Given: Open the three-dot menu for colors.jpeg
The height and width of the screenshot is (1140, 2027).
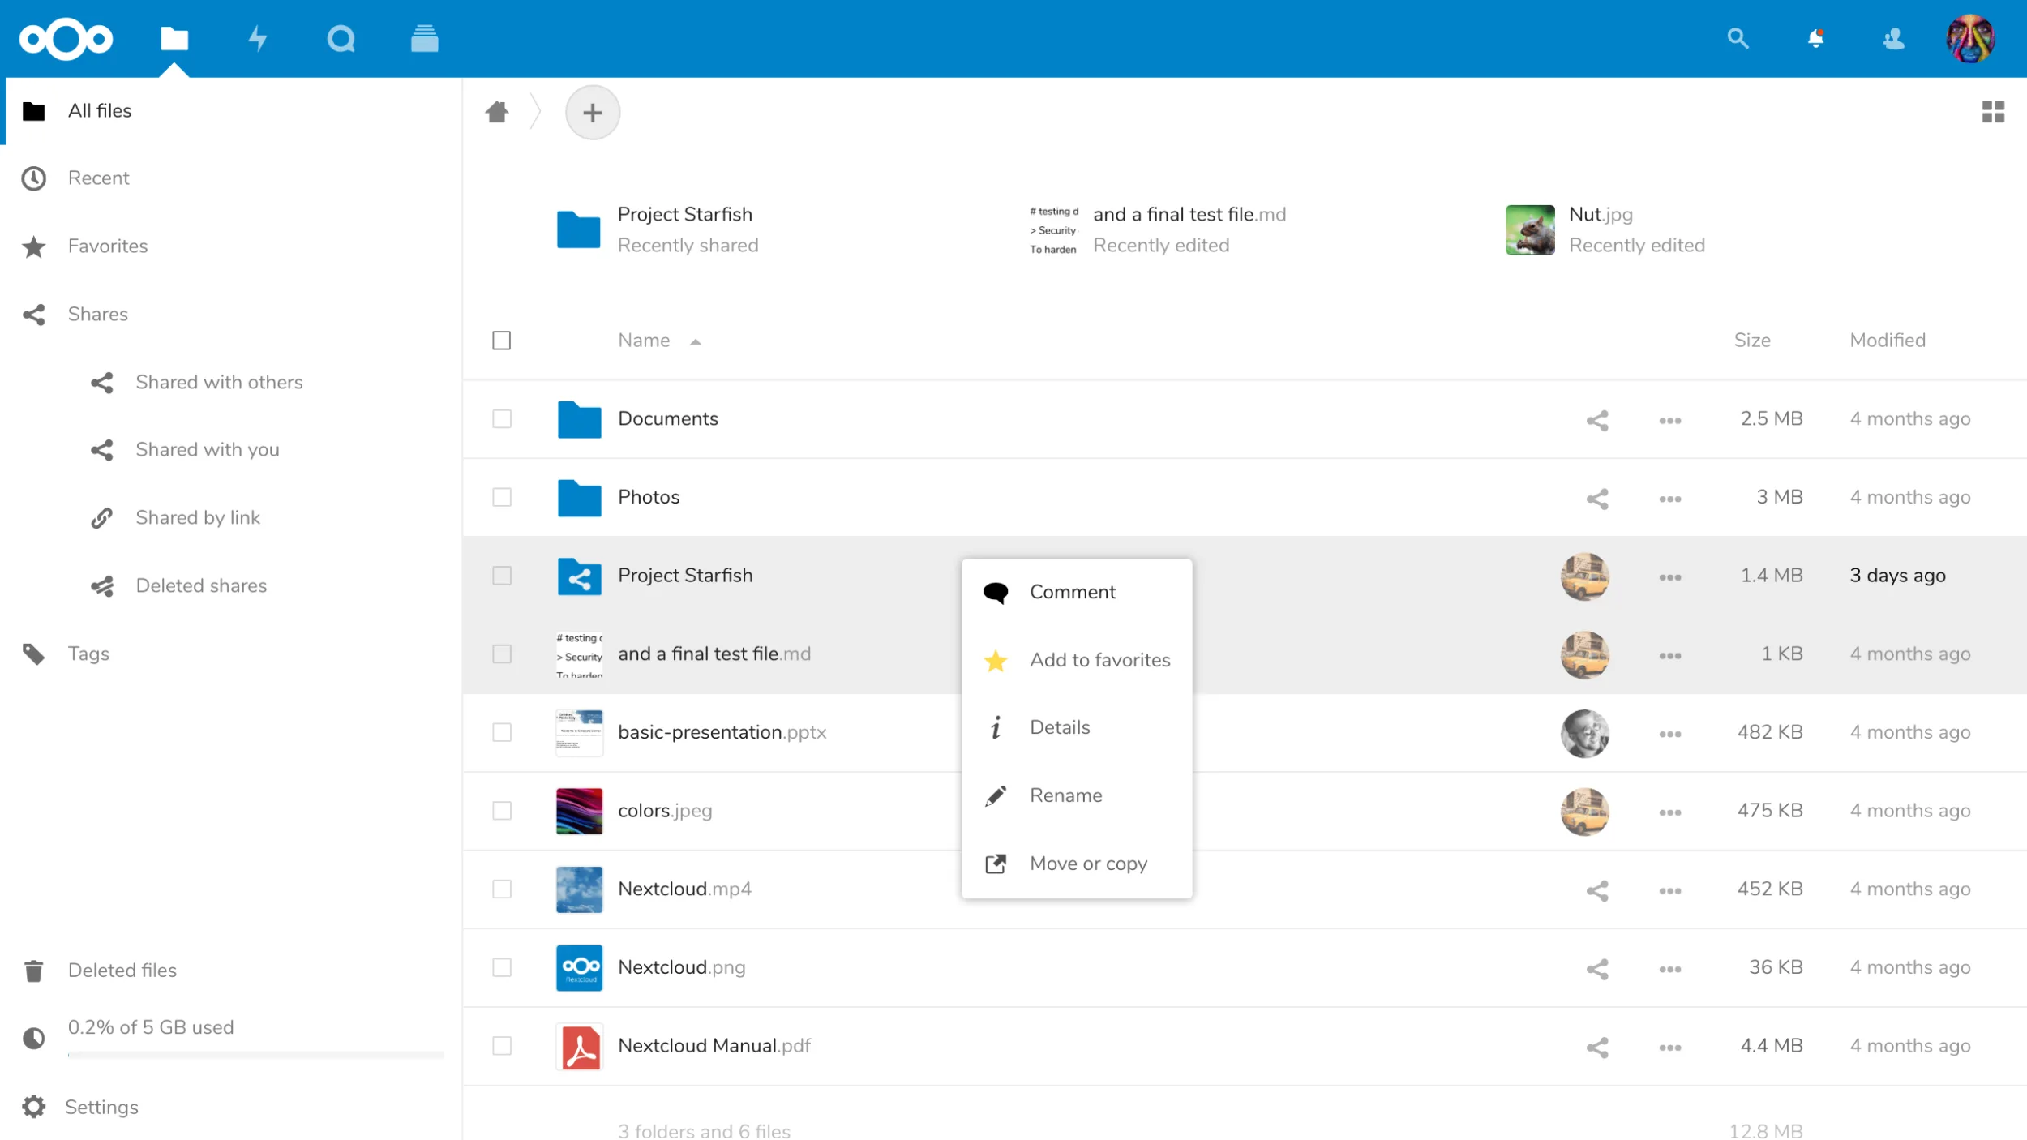Looking at the screenshot, I should click(1669, 811).
